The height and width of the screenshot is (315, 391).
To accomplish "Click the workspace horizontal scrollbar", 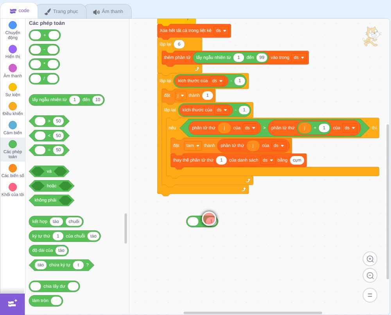I will pos(253,313).
